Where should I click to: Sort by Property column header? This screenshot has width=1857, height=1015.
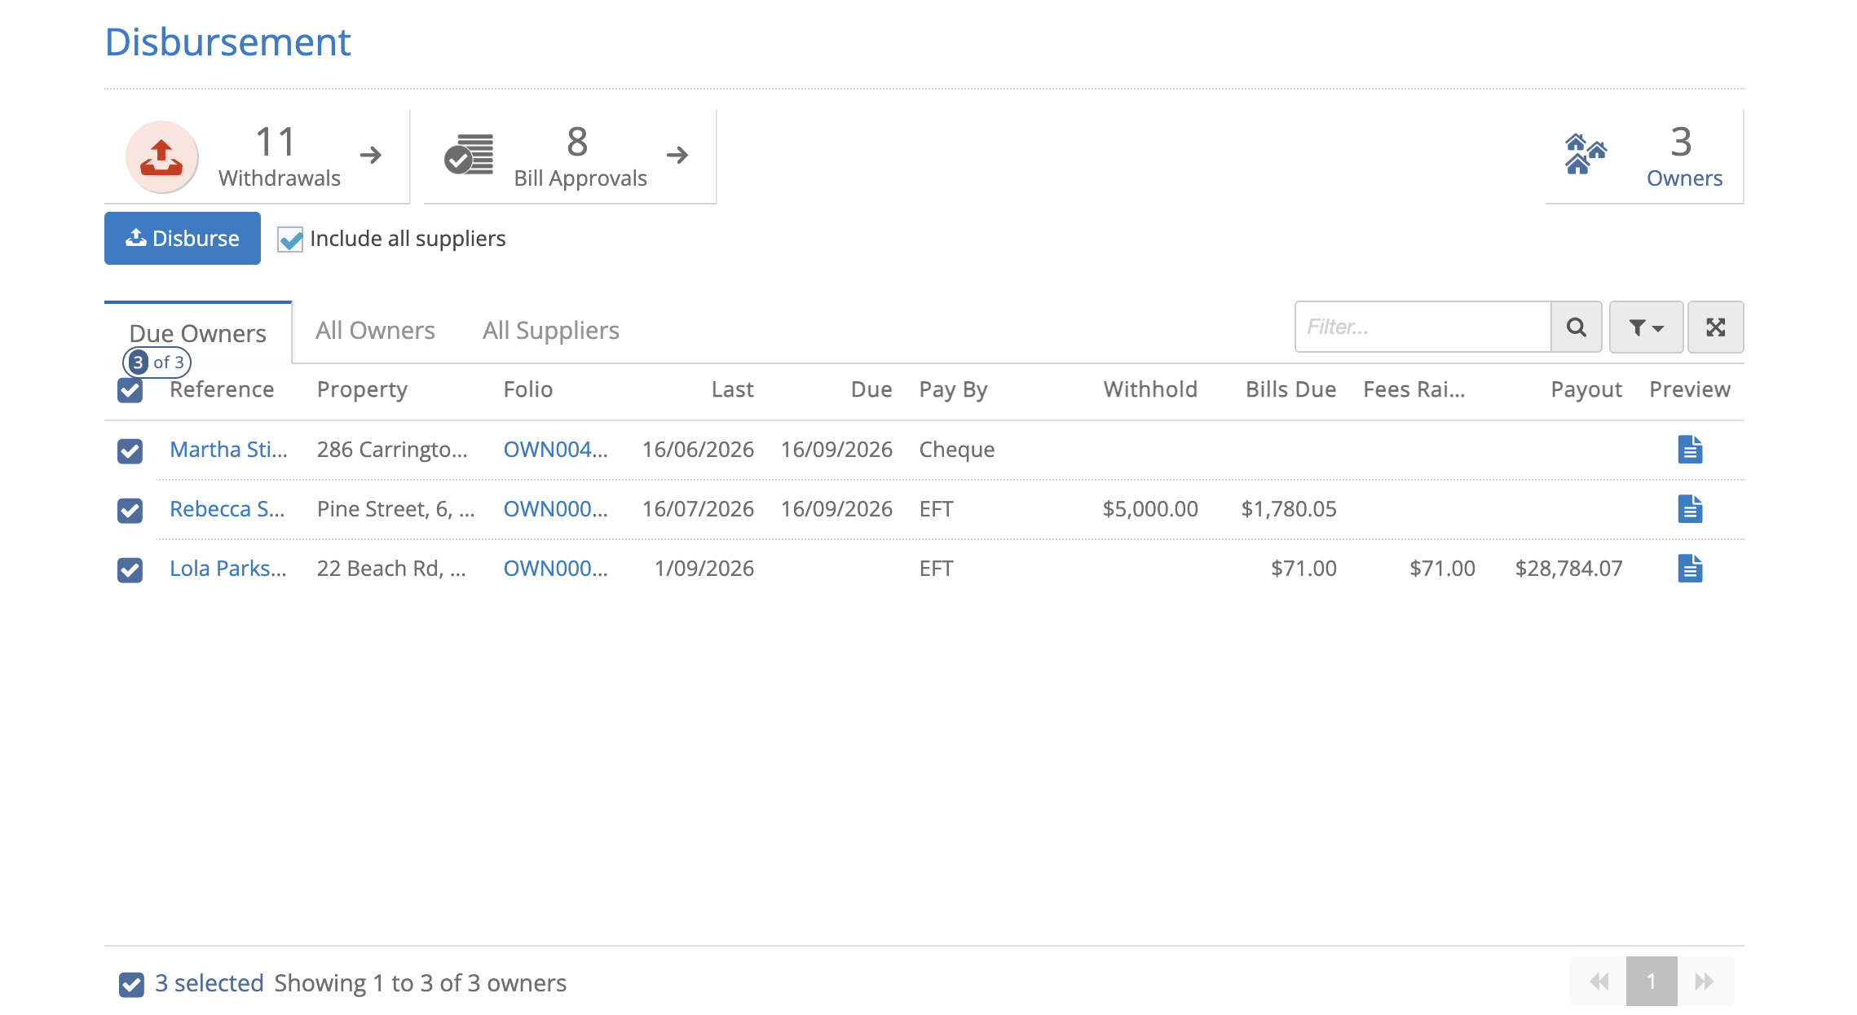click(x=362, y=389)
